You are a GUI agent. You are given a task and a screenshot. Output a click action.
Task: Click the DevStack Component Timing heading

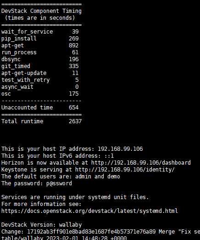(x=41, y=11)
